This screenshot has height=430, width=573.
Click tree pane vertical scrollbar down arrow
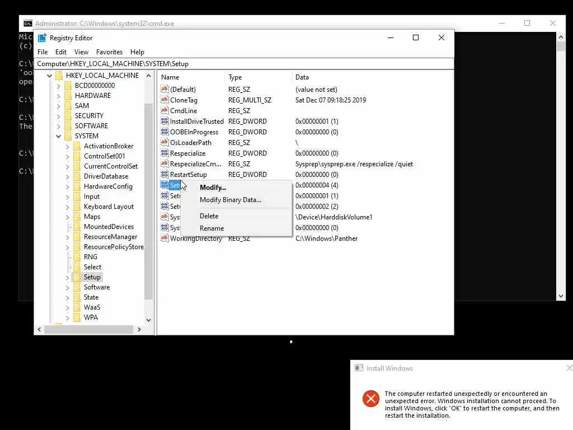point(149,320)
